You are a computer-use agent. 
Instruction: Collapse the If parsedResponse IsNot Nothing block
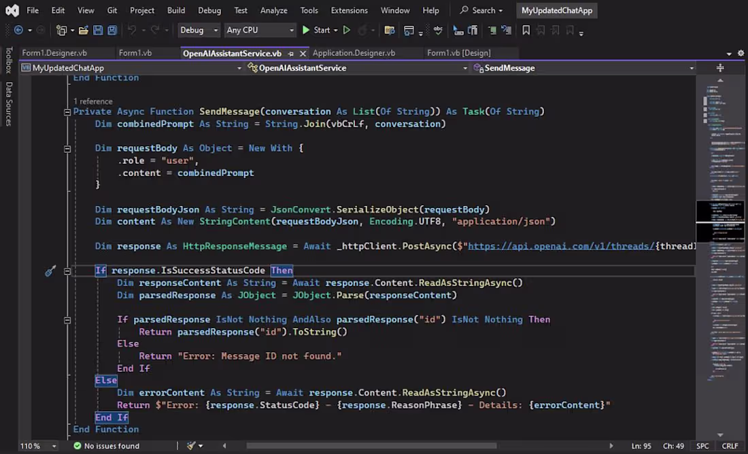click(67, 320)
